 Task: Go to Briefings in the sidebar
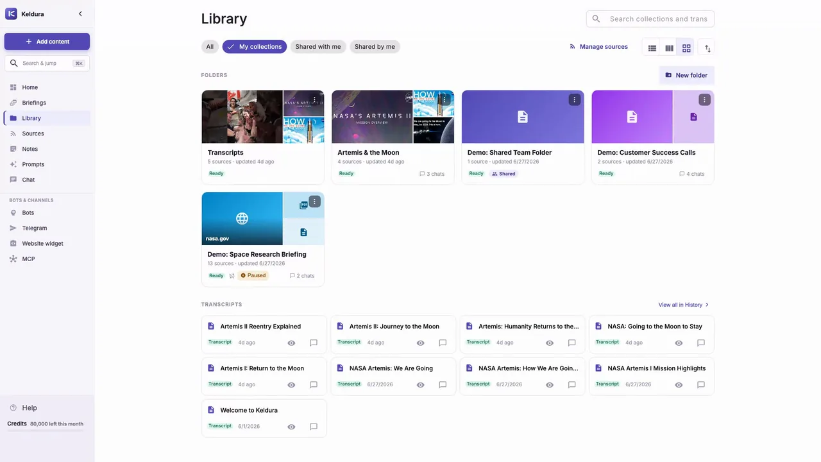[x=47, y=103]
